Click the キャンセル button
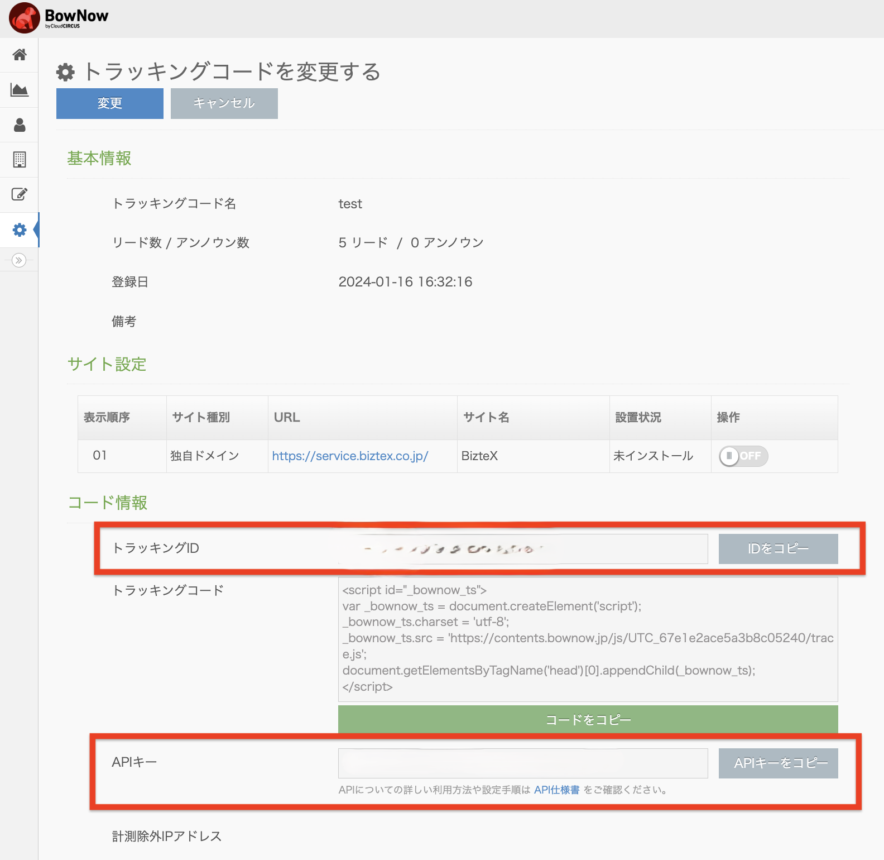Screen dimensions: 884x860 click(224, 103)
